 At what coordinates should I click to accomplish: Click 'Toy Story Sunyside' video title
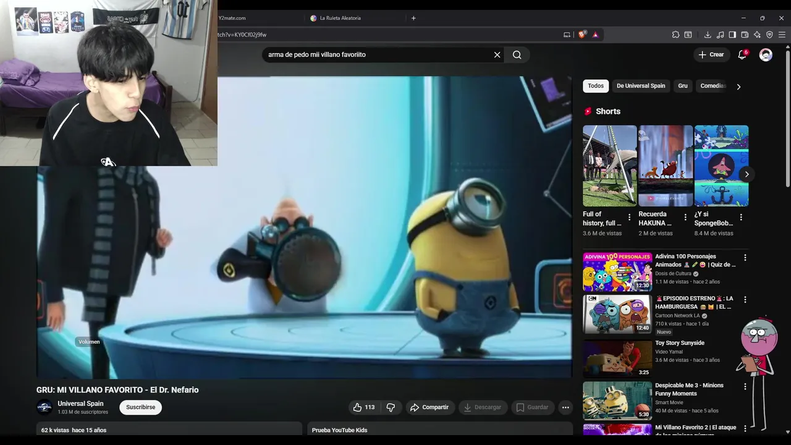[680, 343]
